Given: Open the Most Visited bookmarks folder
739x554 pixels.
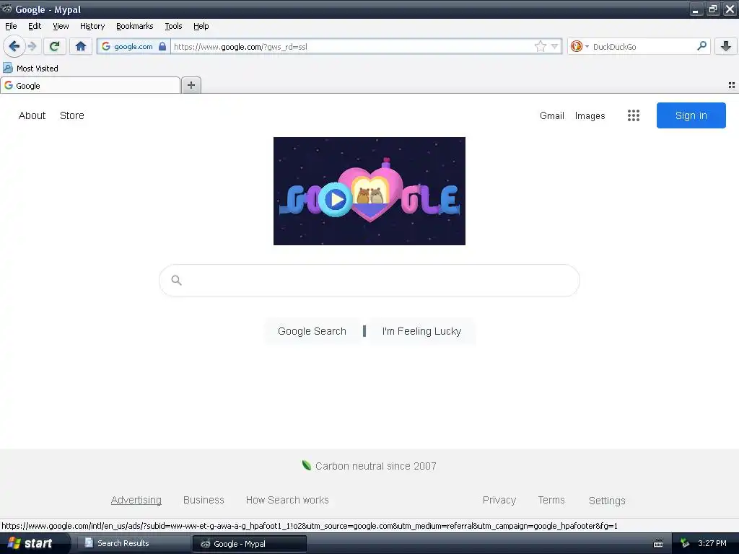Looking at the screenshot, I should 30,69.
